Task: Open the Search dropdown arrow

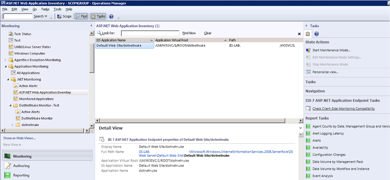Action: [x=46, y=16]
